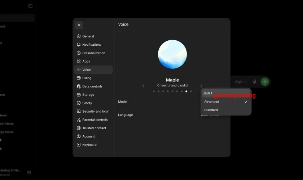The width and height of the screenshot is (303, 180).
Task: Click the Maple voice name
Action: [172, 80]
